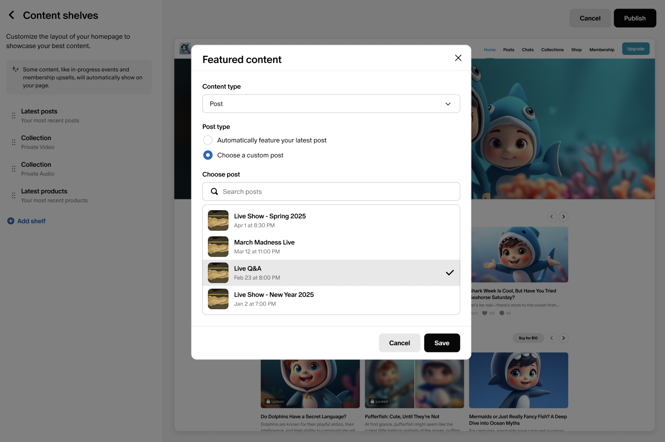Click drag handle for Private Audio collection
The width and height of the screenshot is (665, 442).
(x=13, y=169)
